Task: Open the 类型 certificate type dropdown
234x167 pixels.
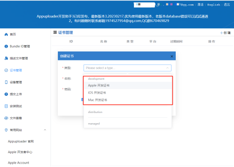Action: [x=127, y=68]
